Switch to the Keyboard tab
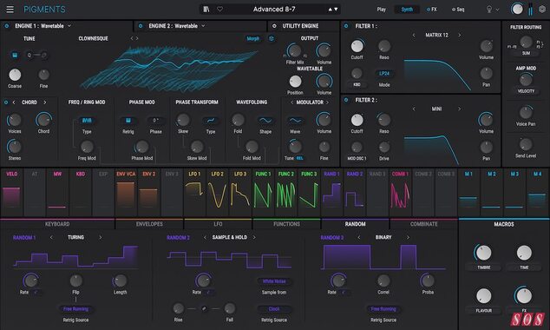 [57, 224]
